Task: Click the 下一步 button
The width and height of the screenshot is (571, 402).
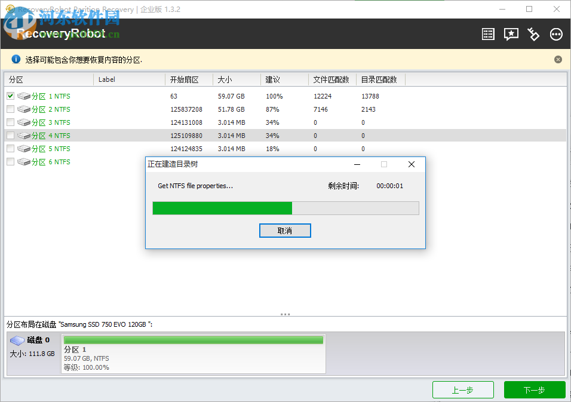Action: (x=534, y=389)
